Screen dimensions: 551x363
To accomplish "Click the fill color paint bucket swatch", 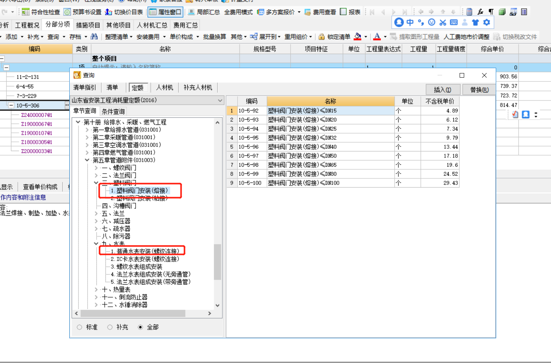I will [358, 37].
